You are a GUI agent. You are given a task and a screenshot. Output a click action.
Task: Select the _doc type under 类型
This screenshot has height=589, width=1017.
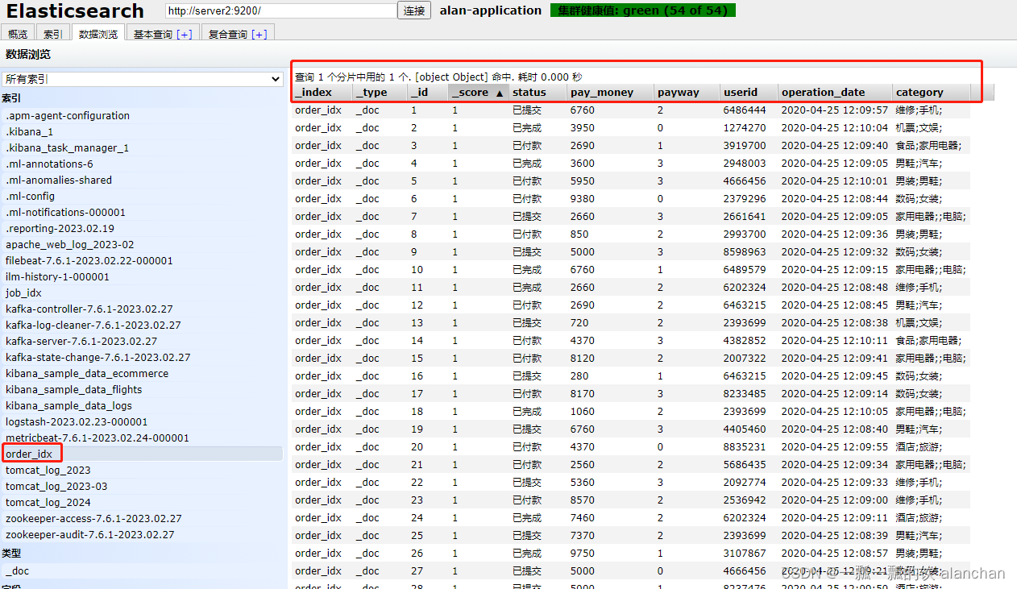[16, 570]
